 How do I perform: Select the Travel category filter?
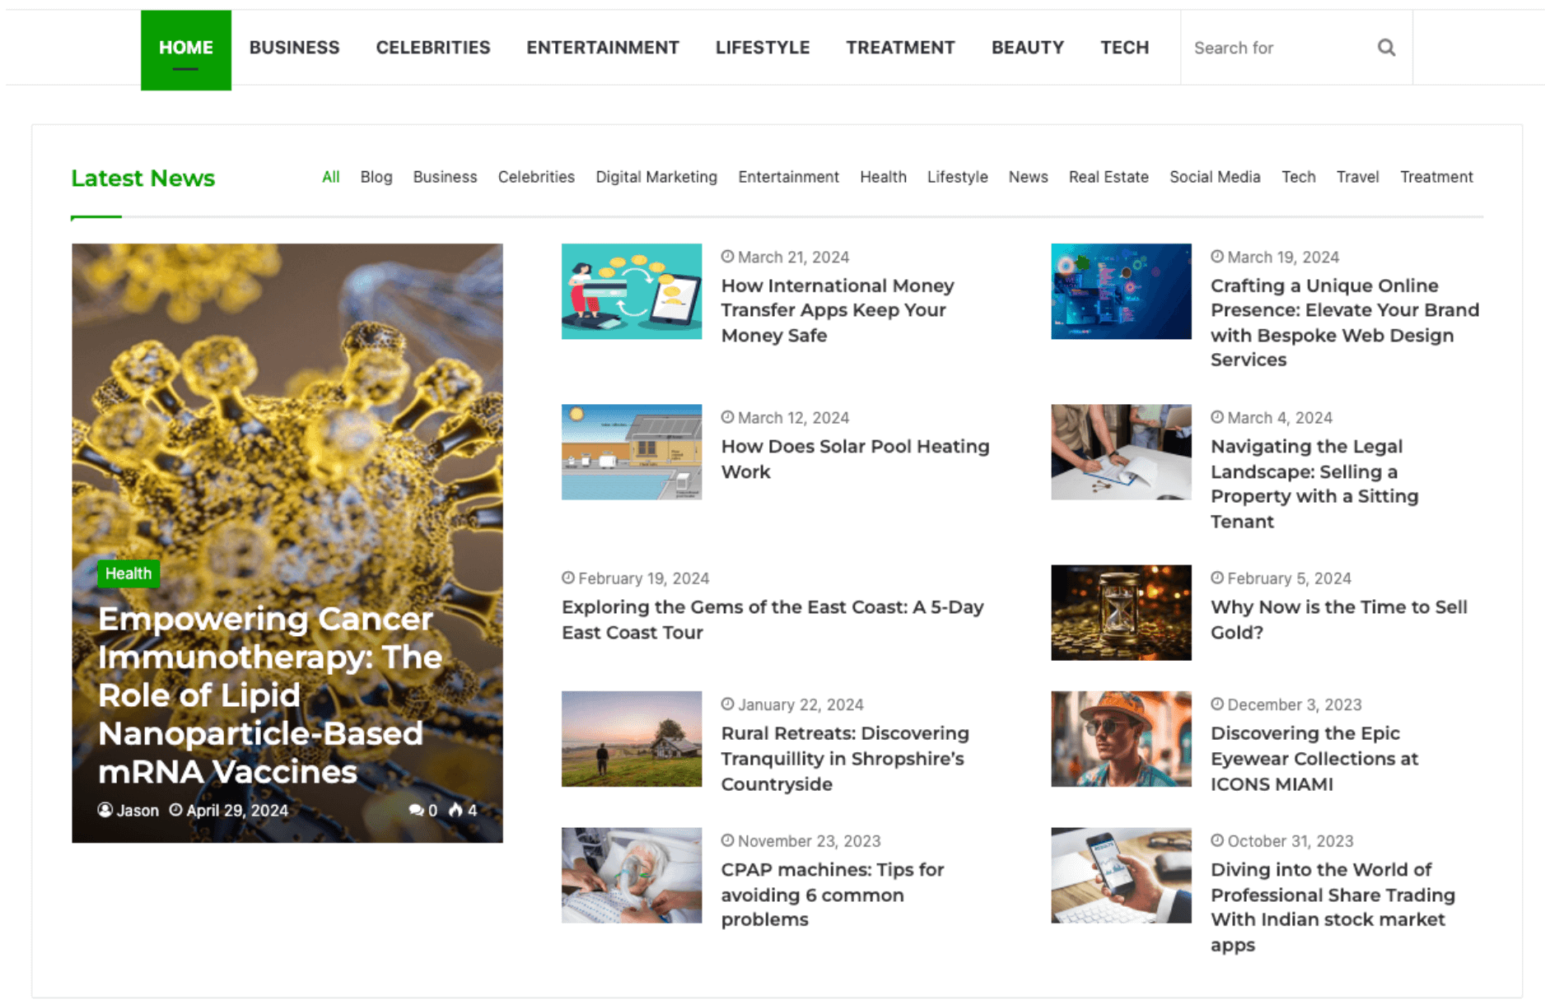click(x=1356, y=177)
